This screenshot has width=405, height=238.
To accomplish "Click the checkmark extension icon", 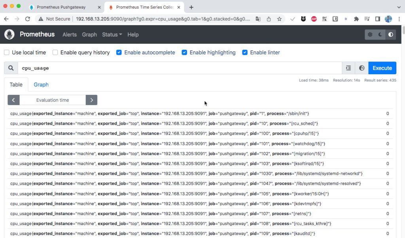I will pos(292,19).
